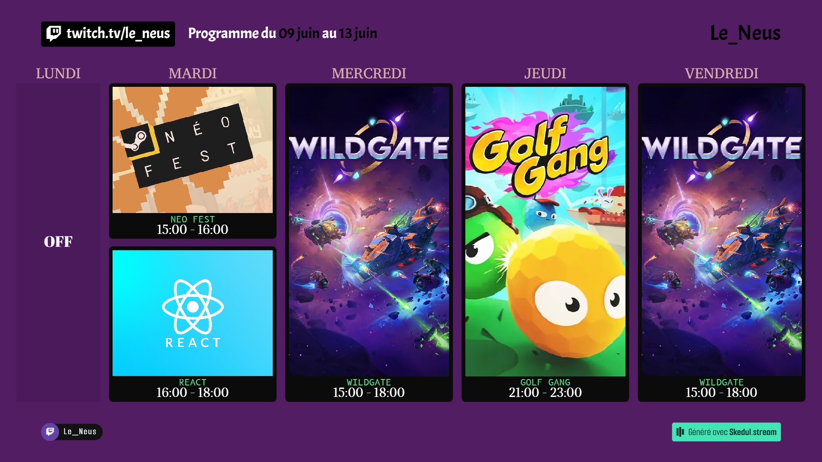Select the MERCREDI day heading
Viewport: 822px width, 462px height.
[x=369, y=74]
